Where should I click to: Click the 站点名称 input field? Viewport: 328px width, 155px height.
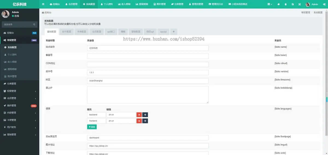click(x=148, y=48)
